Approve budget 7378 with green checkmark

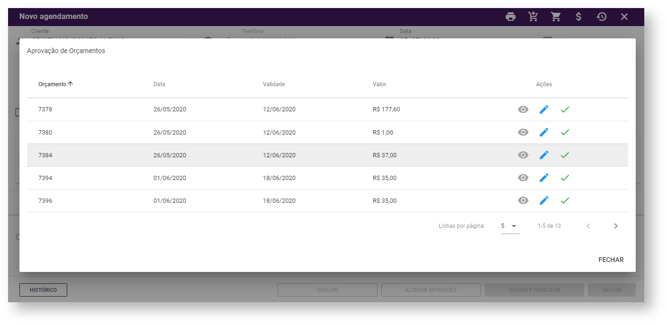565,109
